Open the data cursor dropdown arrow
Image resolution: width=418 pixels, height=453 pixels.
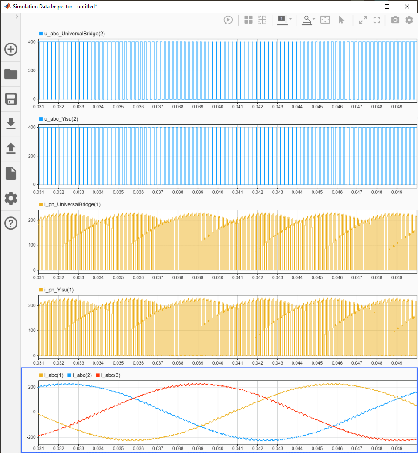[290, 19]
